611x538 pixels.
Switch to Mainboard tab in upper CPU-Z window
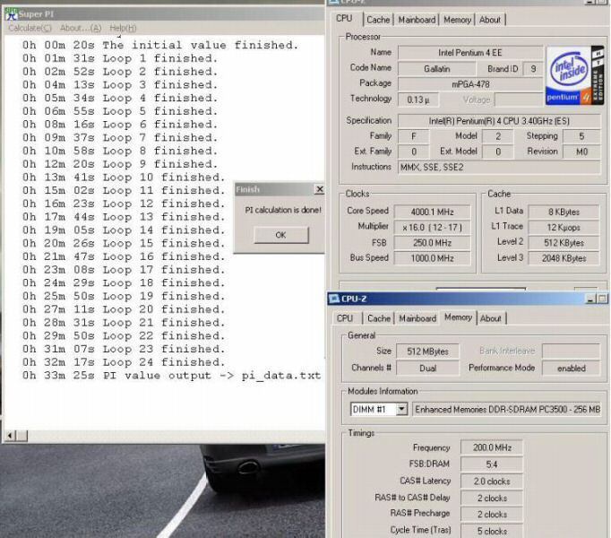[x=417, y=20]
